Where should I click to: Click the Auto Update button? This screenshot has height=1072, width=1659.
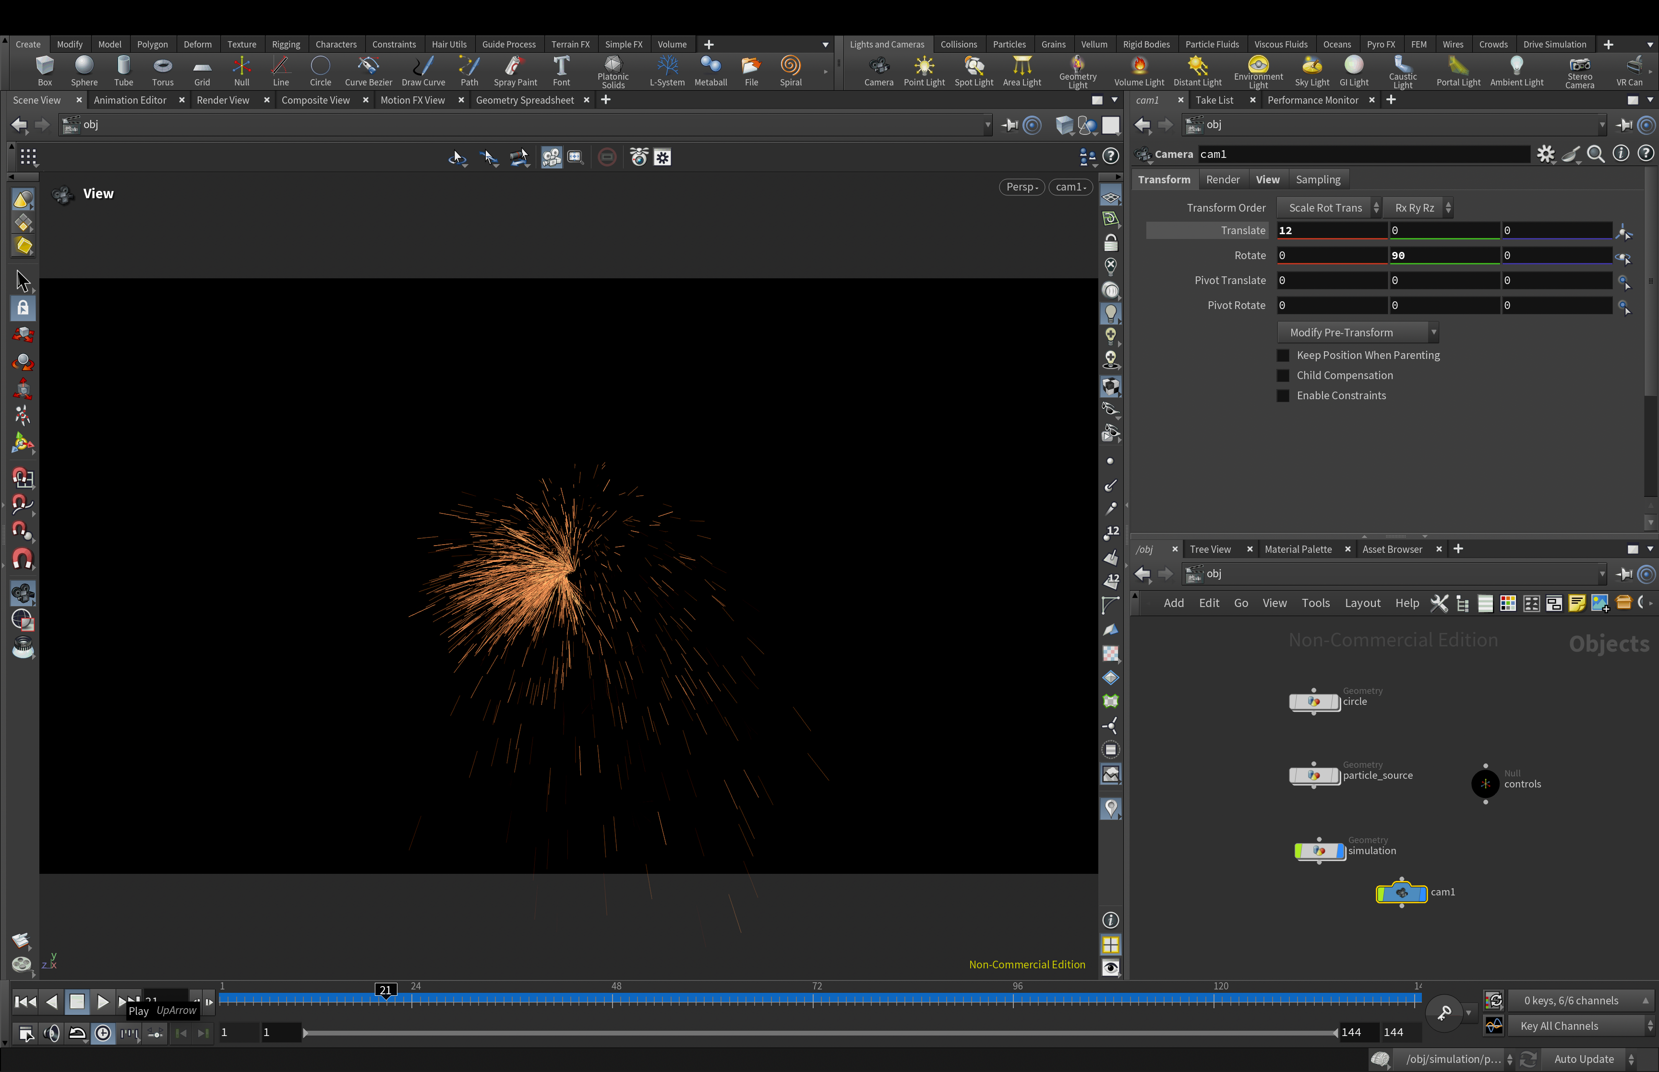coord(1583,1059)
